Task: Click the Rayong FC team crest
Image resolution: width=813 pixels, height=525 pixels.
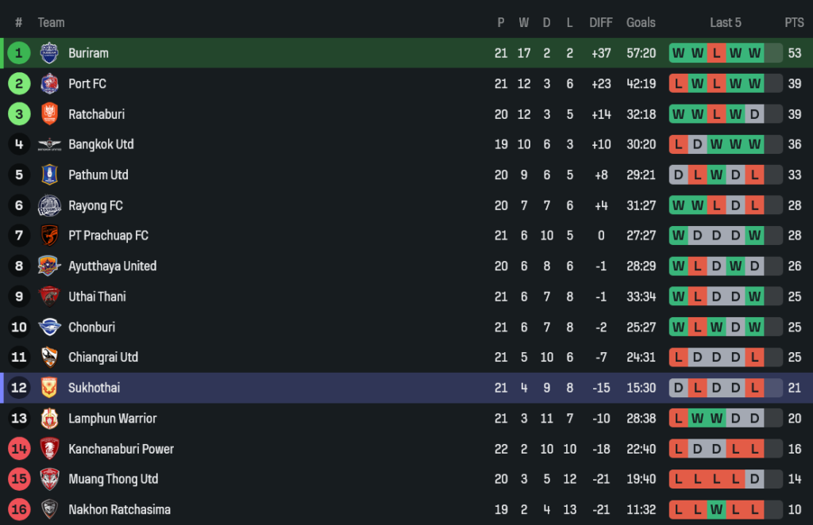Action: 49,205
